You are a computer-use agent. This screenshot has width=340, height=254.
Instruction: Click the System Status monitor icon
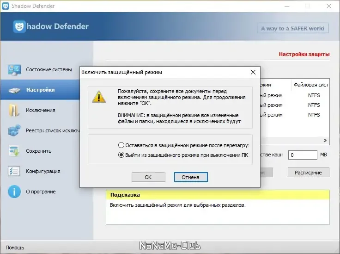click(14, 70)
